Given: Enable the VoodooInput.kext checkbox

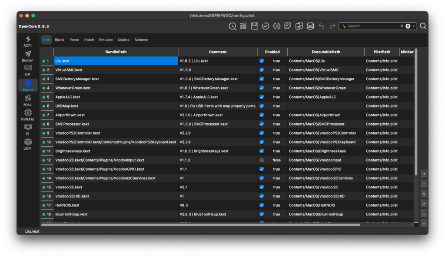Looking at the screenshot, I should (x=262, y=160).
